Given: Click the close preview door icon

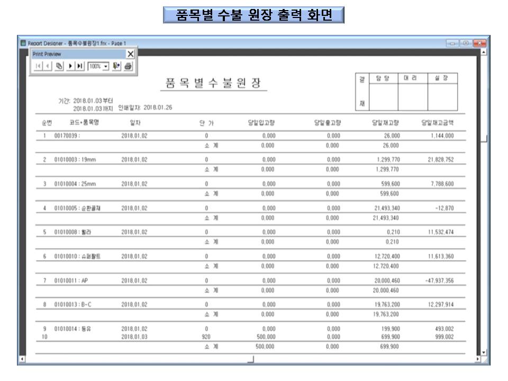Looking at the screenshot, I should 116,66.
